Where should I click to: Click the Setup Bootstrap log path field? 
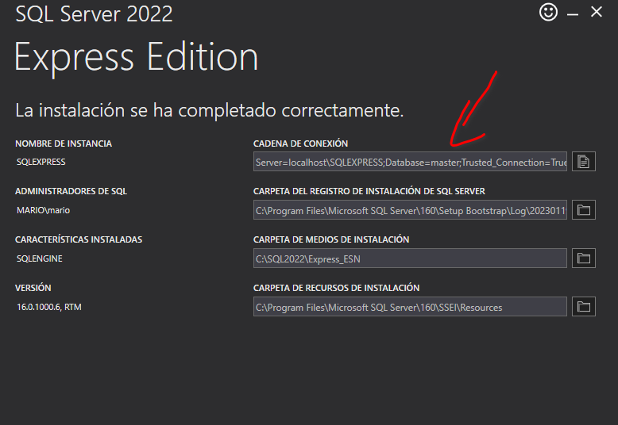pyautogui.click(x=410, y=210)
